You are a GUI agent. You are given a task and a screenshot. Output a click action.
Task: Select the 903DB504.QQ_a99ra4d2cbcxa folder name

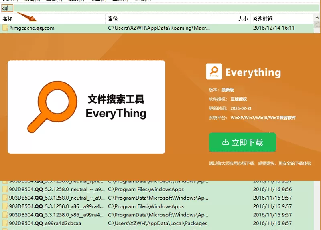pos(45,223)
